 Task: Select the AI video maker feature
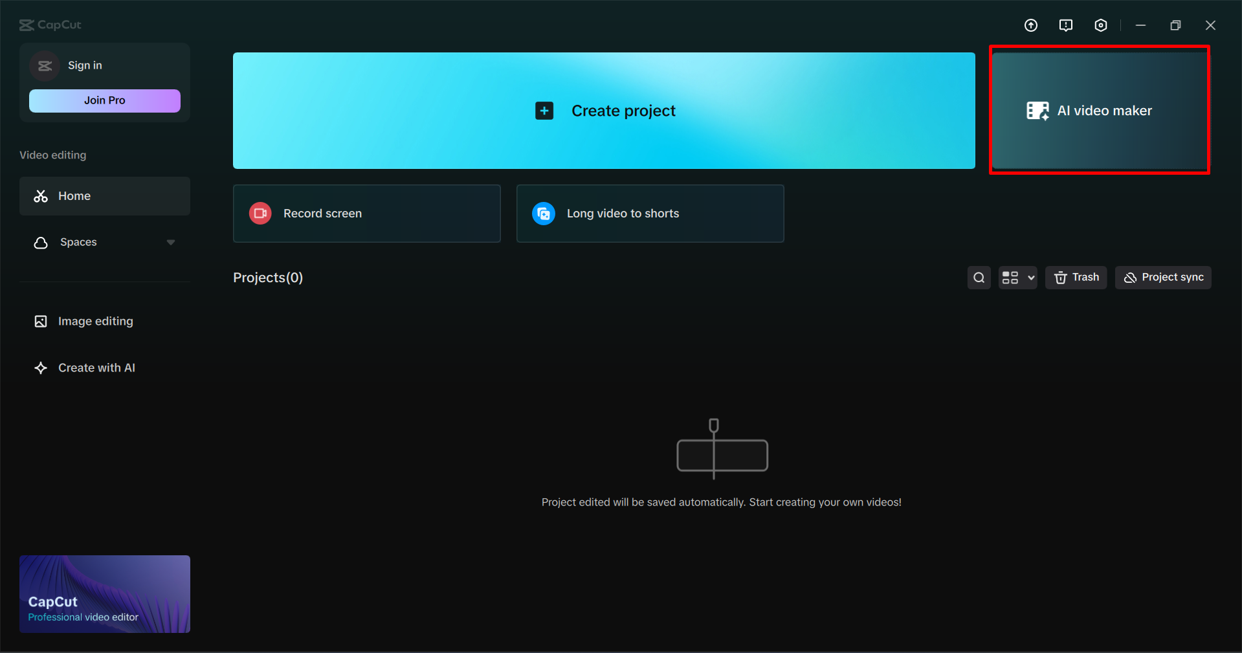(1098, 110)
